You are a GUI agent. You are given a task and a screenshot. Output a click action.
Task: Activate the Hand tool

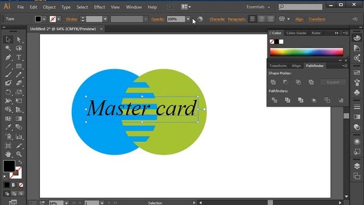click(x=8, y=154)
